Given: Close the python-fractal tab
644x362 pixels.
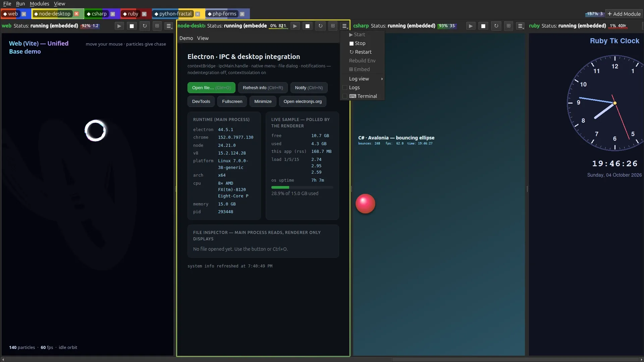Looking at the screenshot, I should (x=198, y=14).
